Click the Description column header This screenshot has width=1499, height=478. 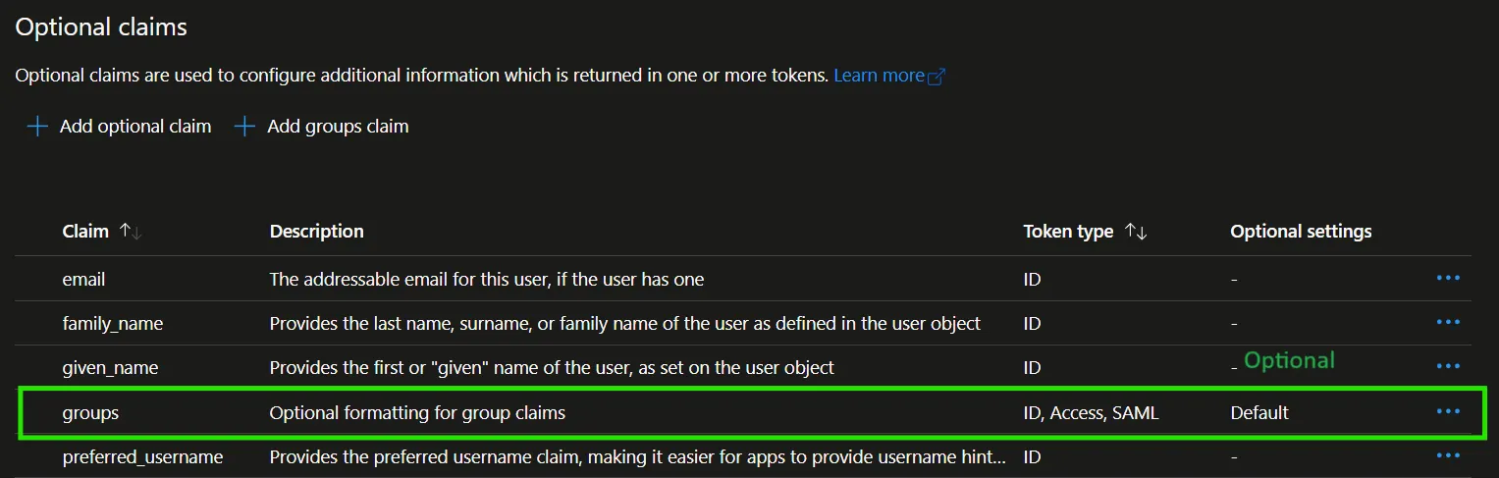click(x=316, y=232)
